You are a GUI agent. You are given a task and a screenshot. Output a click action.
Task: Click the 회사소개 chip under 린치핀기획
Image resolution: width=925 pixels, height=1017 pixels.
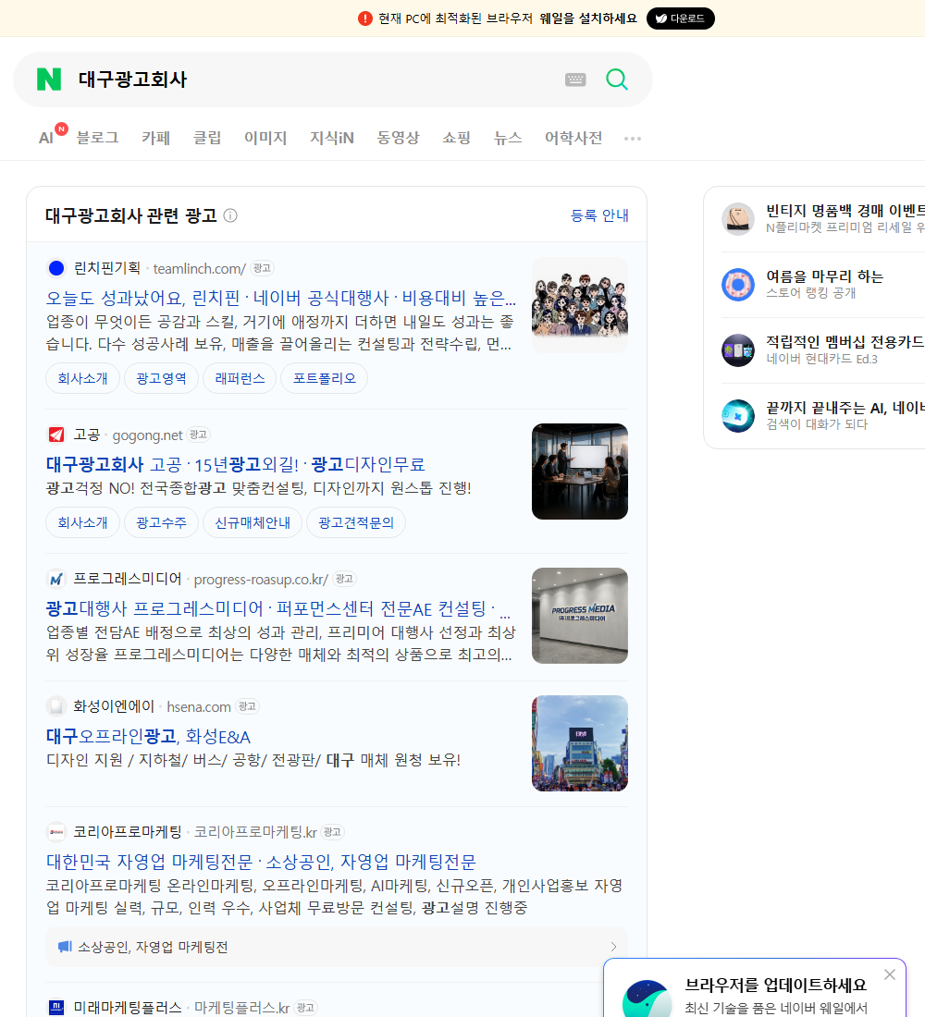82,378
